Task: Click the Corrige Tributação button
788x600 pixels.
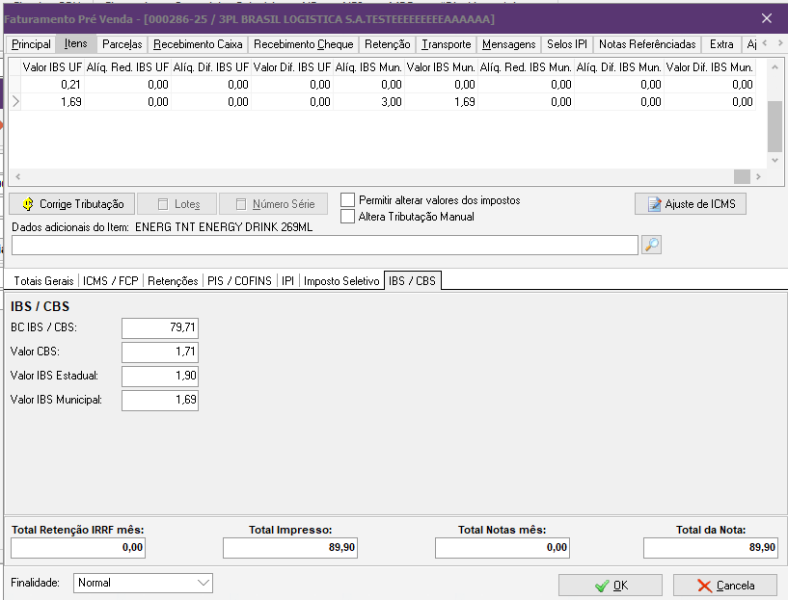Action: pos(72,203)
